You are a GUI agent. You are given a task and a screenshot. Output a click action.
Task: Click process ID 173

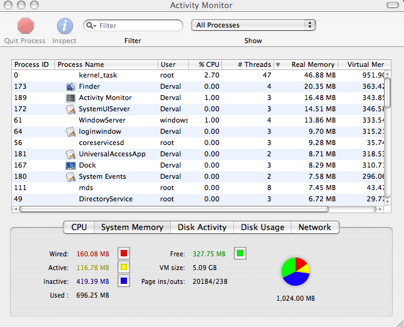(x=21, y=86)
